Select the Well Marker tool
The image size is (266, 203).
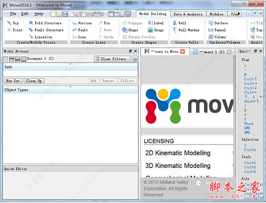pos(186,30)
